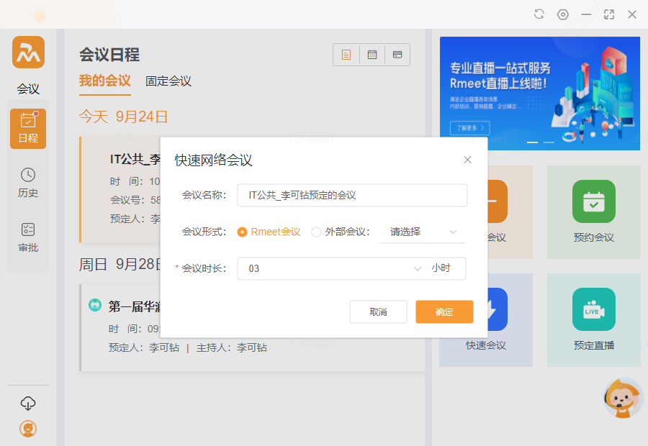Viewport: 648px width, 446px height.
Task: Click the 取消 cancel button
Action: click(x=378, y=311)
